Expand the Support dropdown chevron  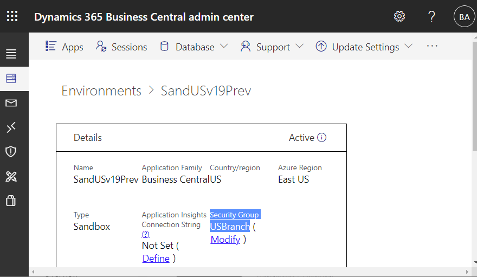tap(299, 46)
